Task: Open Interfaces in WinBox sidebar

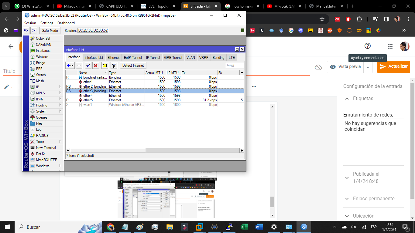Action: click(x=43, y=51)
